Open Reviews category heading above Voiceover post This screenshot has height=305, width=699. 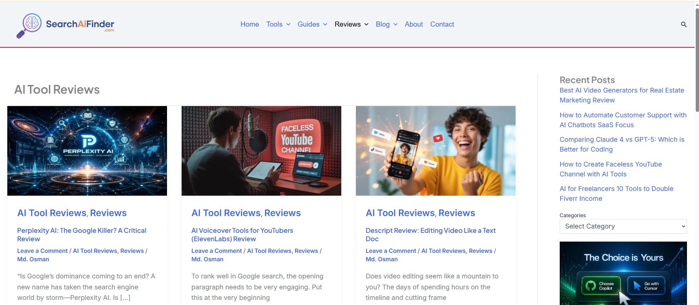click(x=283, y=213)
